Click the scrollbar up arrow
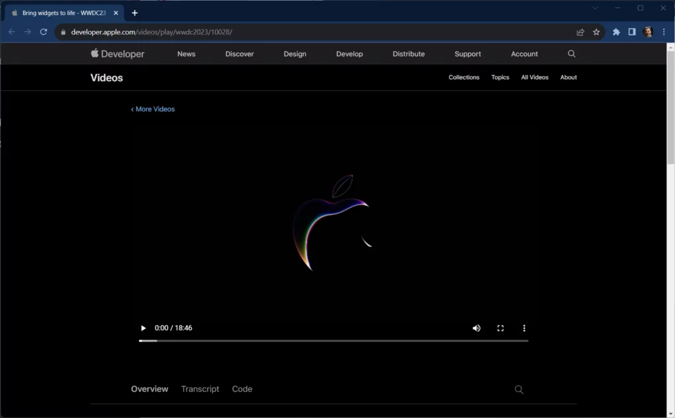The width and height of the screenshot is (675, 418). pos(670,47)
